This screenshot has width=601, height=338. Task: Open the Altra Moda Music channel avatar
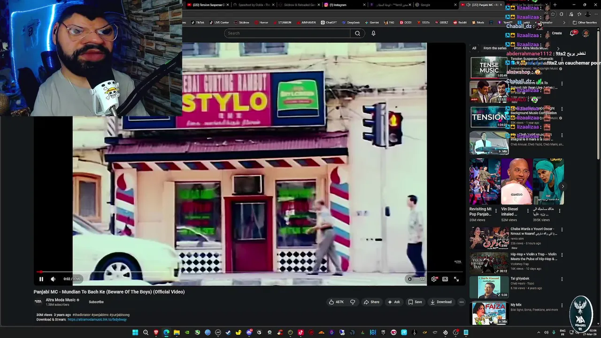coord(38,302)
